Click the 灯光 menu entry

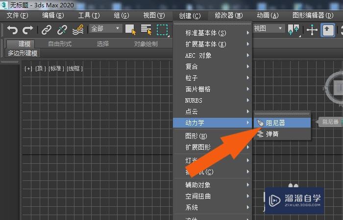(212, 160)
